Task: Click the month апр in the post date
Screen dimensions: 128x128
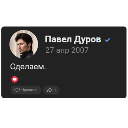Action: tap(62, 51)
